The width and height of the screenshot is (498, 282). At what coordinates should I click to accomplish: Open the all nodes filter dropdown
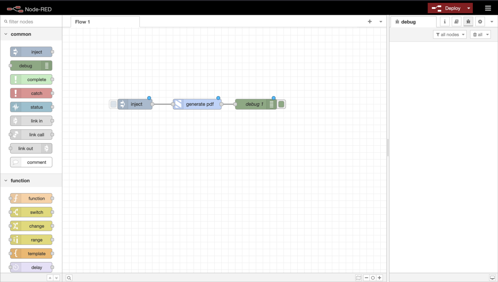(450, 34)
